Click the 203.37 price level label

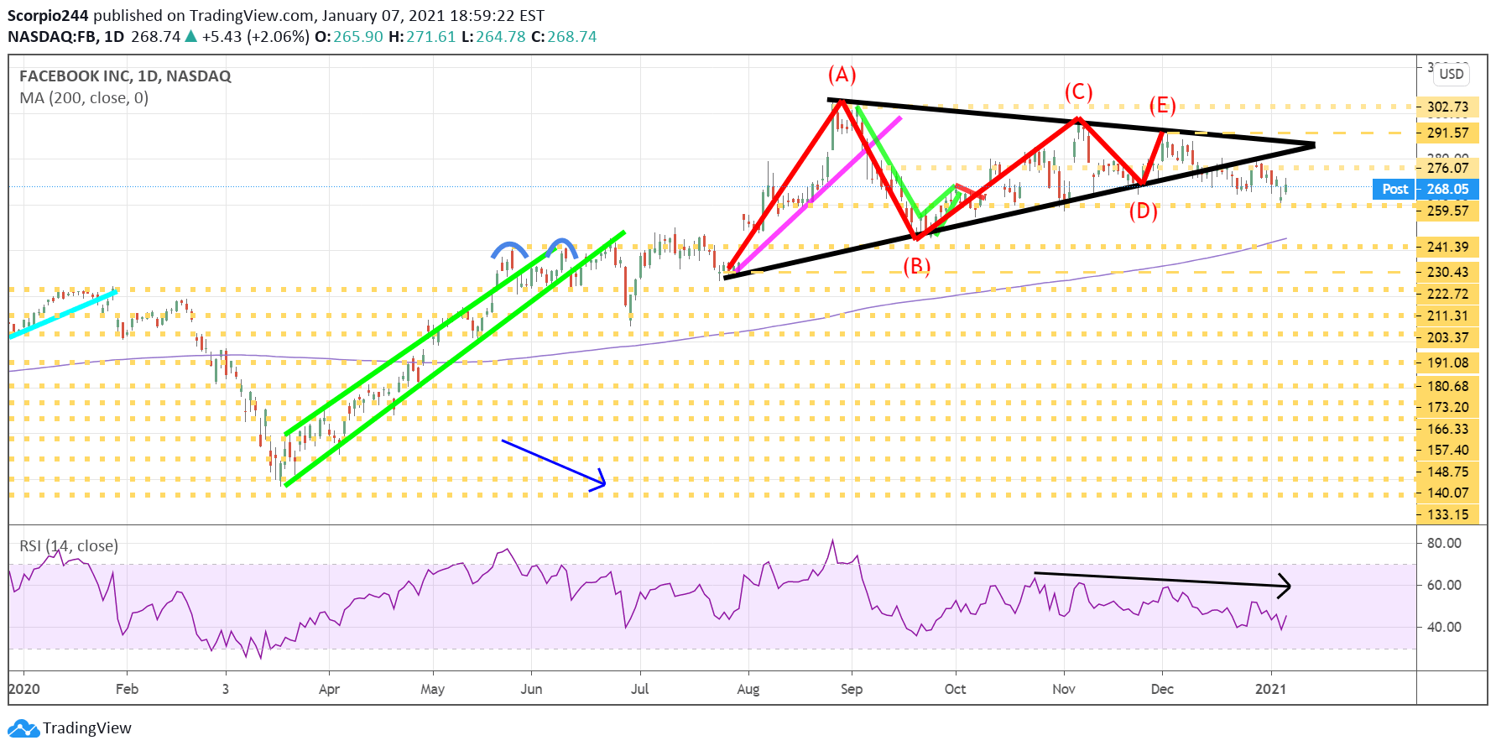pos(1447,337)
